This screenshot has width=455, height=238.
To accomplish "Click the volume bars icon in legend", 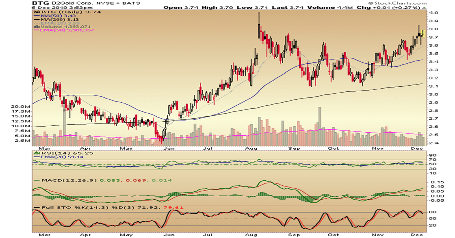I will [x=35, y=26].
